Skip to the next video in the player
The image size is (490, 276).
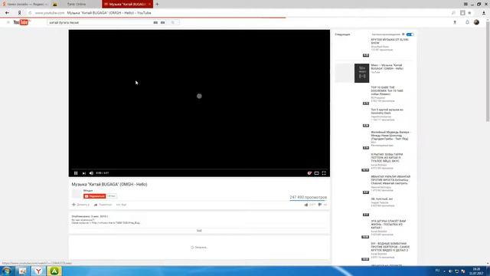pyautogui.click(x=83, y=173)
